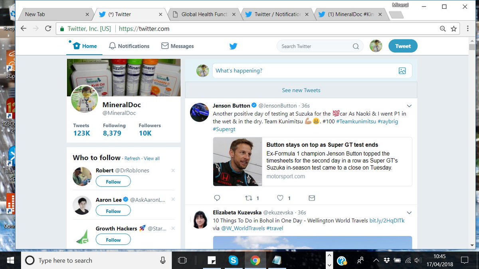Open Jenson Button profile name
The height and width of the screenshot is (269, 479).
tap(232, 106)
